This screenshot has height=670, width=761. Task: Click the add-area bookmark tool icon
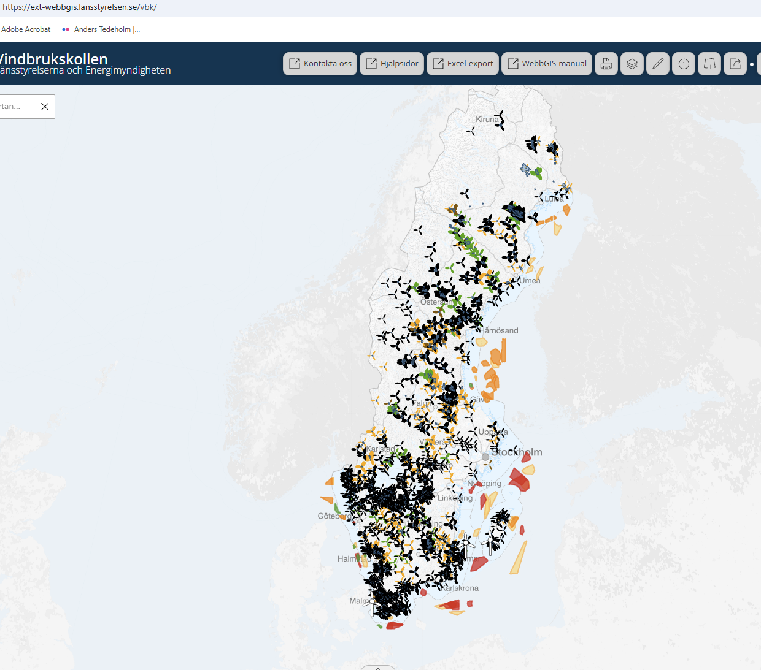tap(709, 64)
